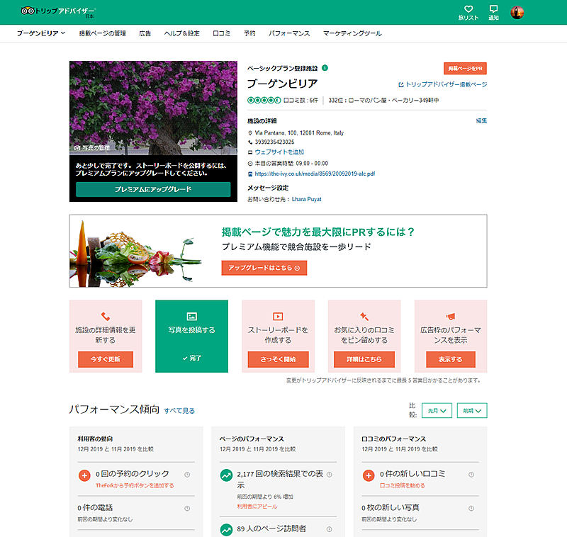Click the picture icon on 写真を投稿する card

point(191,317)
